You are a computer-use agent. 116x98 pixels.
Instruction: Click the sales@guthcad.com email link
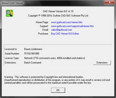coord(62,30)
